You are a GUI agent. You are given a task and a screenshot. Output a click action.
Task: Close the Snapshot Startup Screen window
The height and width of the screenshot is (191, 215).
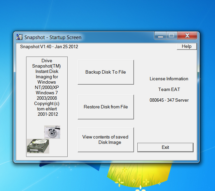click(x=187, y=35)
